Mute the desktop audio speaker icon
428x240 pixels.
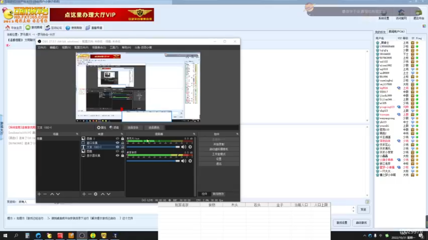click(184, 161)
